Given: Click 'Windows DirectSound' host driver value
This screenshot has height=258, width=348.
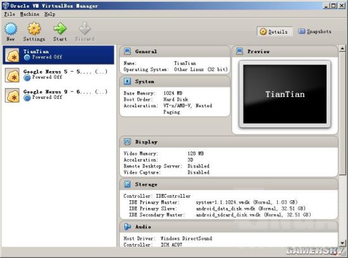Looking at the screenshot, I should tap(186, 238).
